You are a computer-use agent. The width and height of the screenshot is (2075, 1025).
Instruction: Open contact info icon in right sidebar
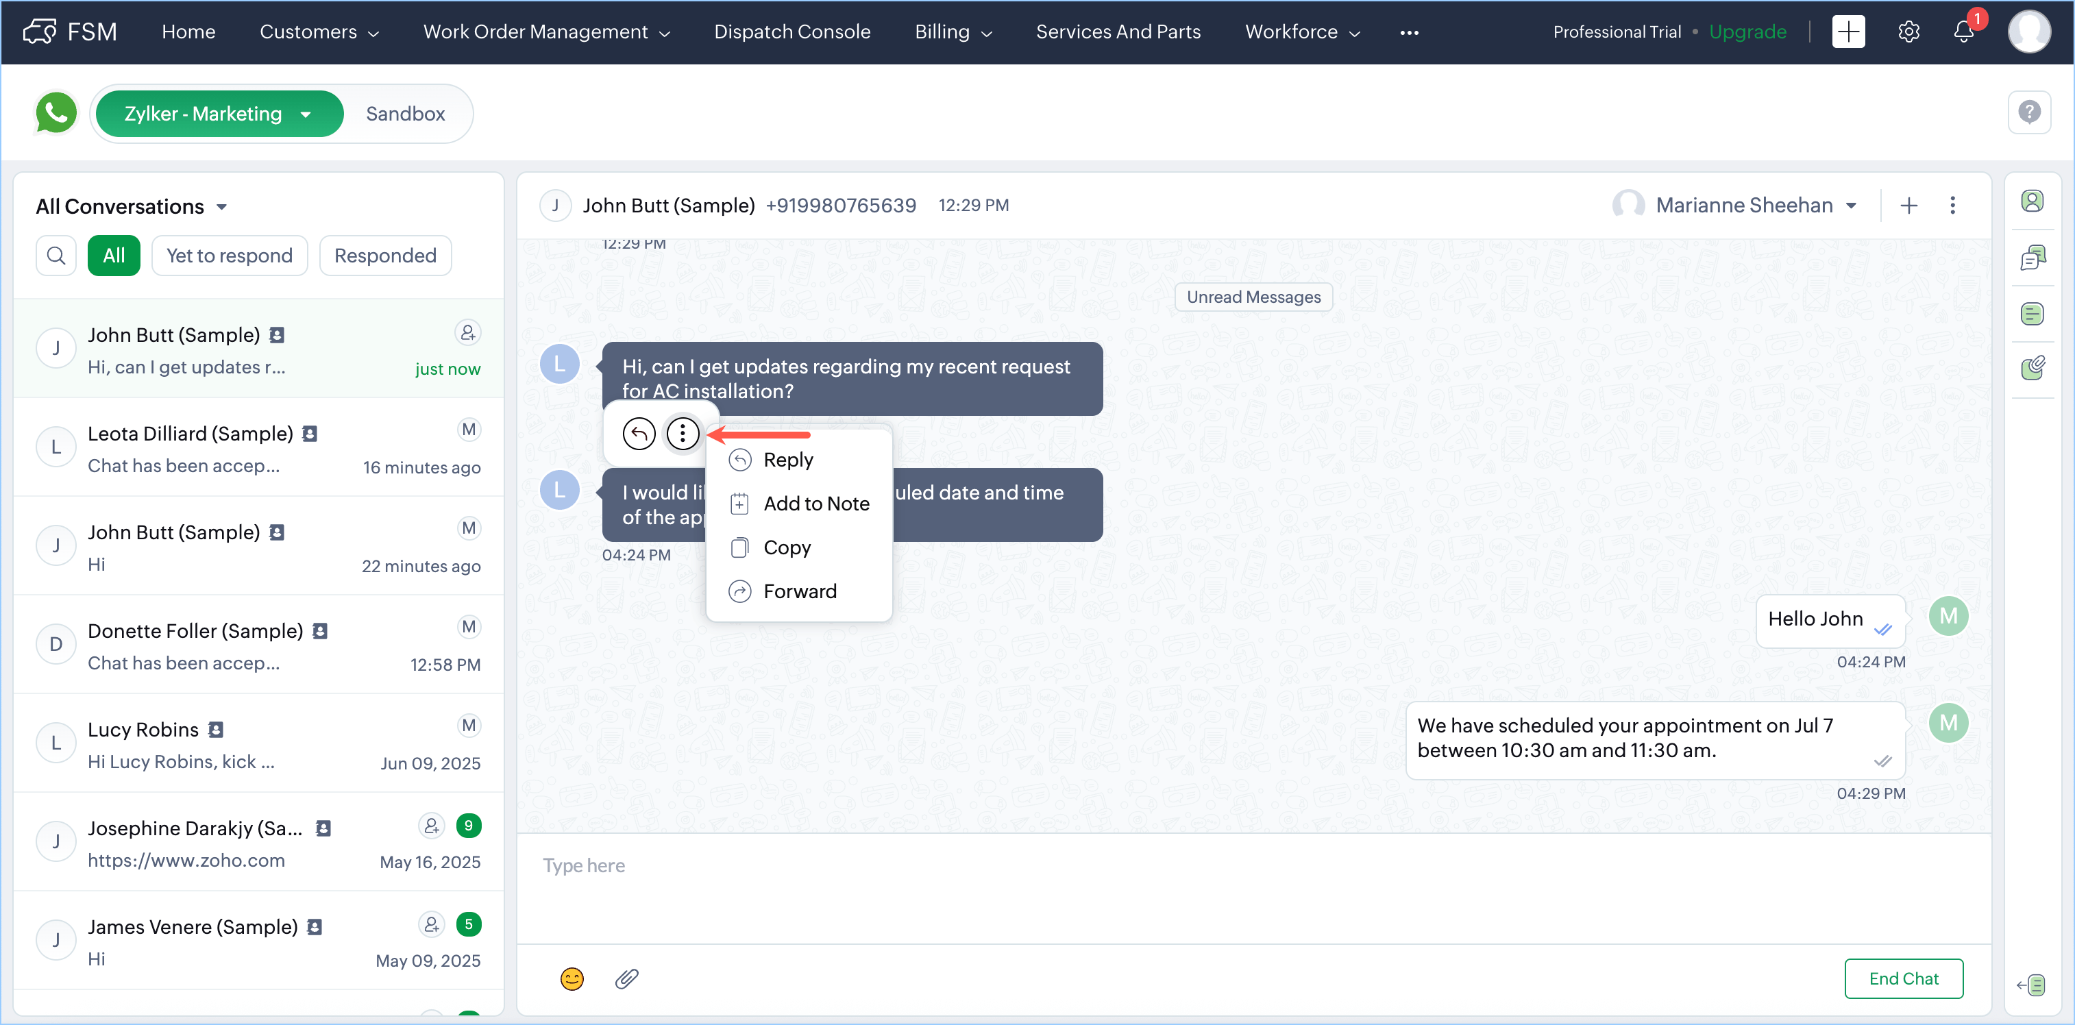[2033, 201]
